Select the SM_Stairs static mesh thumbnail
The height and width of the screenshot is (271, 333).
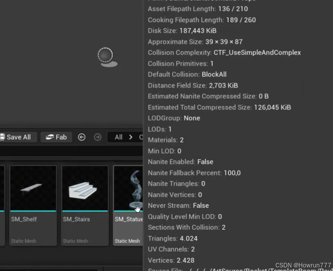click(x=85, y=188)
